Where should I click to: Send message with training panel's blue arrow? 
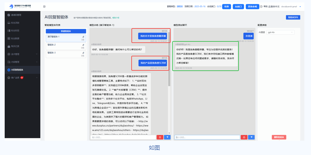[x=167, y=137]
